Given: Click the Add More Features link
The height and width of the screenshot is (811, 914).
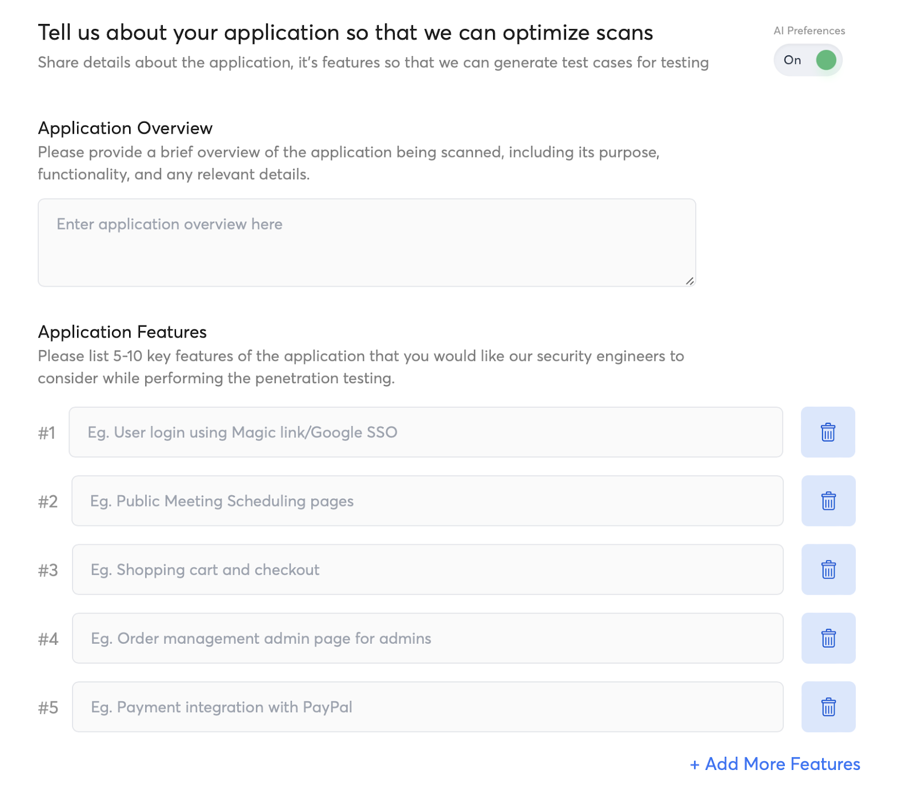Looking at the screenshot, I should point(775,764).
